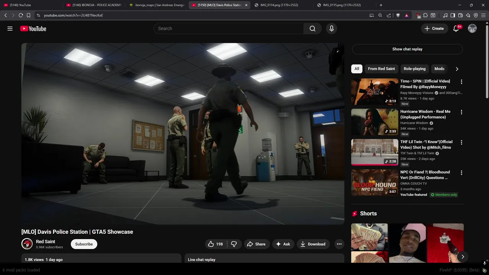This screenshot has width=489, height=275.
Task: Show chat replay
Action: pyautogui.click(x=407, y=49)
